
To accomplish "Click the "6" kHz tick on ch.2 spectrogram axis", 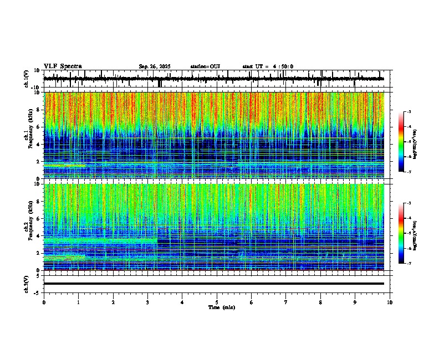I will click(39, 219).
